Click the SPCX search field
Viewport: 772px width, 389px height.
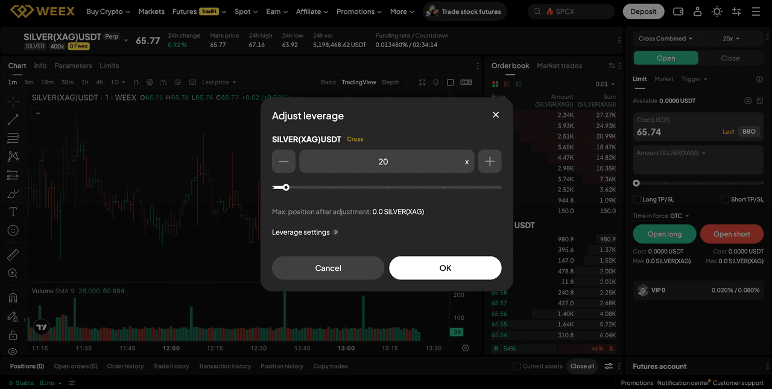click(x=571, y=11)
